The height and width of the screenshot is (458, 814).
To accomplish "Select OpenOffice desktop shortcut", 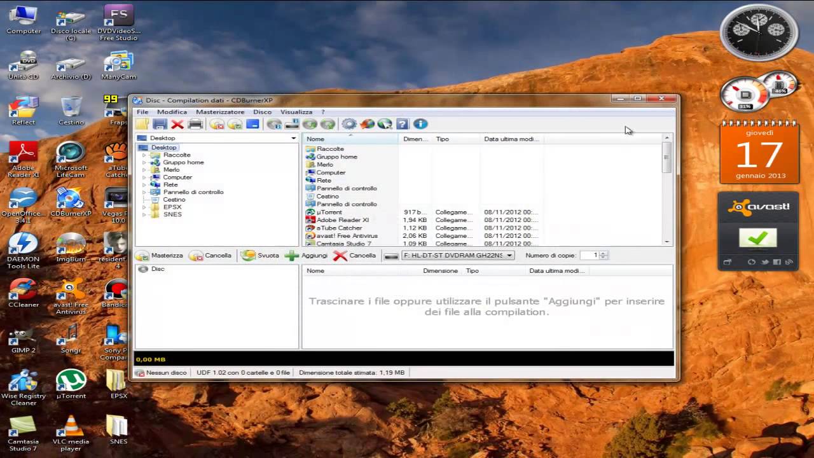I will 24,205.
